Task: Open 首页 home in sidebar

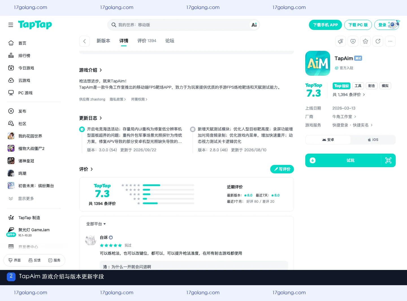Action: pos(34,43)
